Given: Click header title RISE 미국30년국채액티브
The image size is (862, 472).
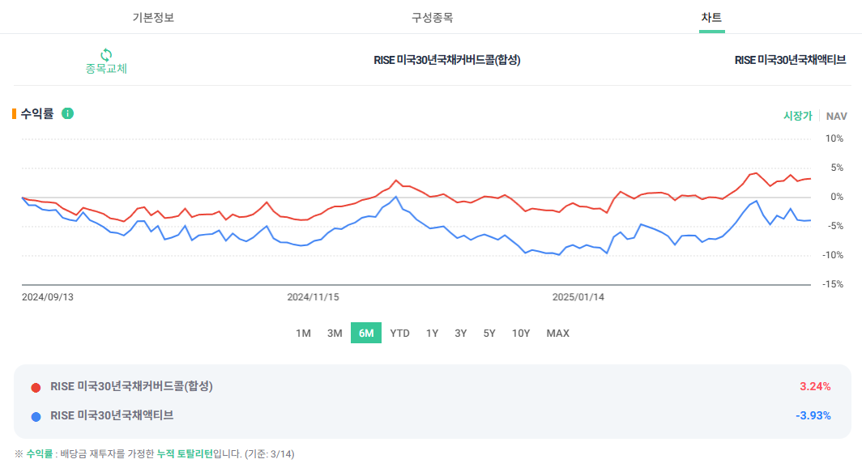Looking at the screenshot, I should 790,60.
